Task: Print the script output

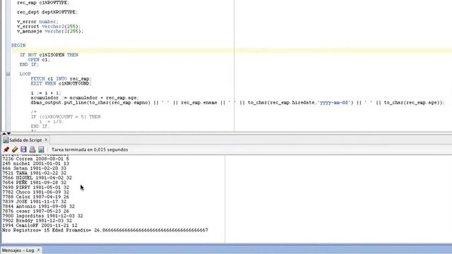Action: click(x=32, y=150)
